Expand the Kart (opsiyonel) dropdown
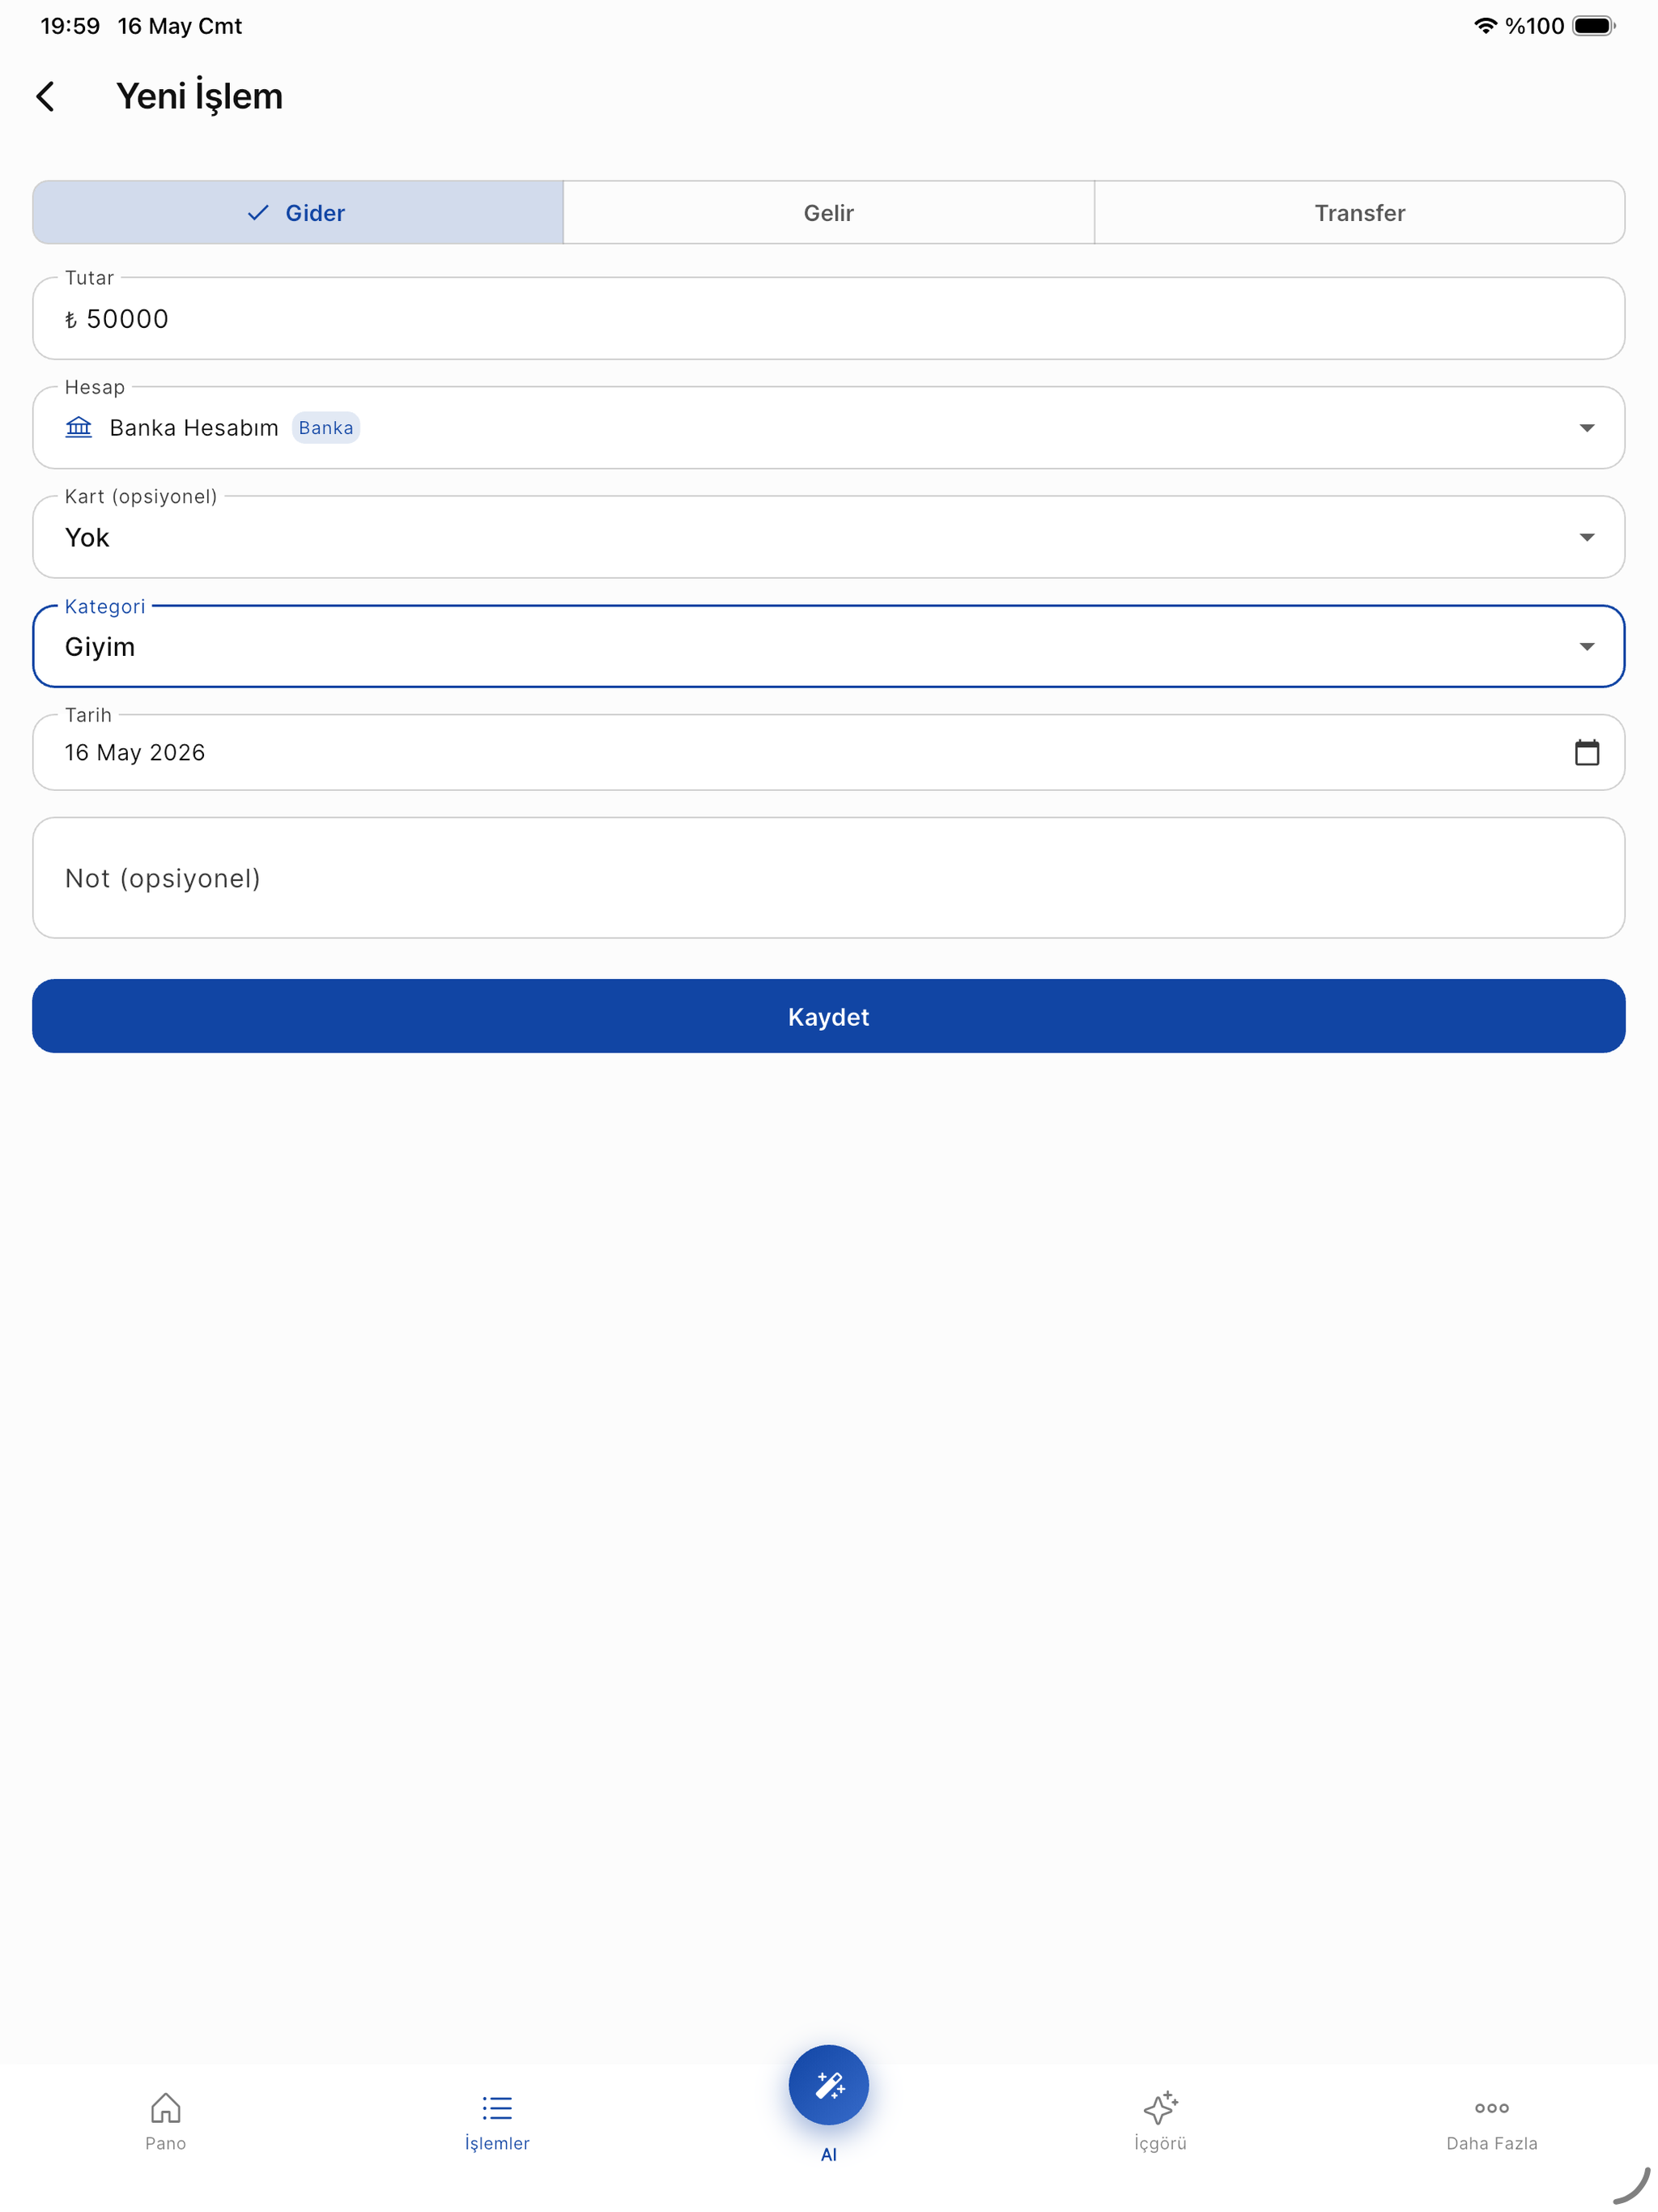 point(828,537)
